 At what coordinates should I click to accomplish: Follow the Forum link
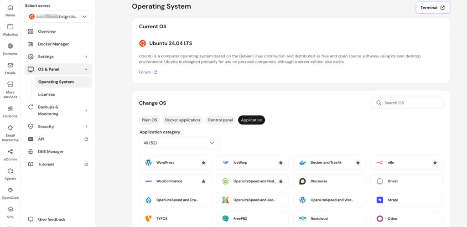point(148,72)
